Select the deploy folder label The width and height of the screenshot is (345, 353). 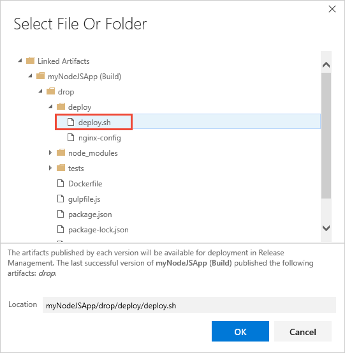tap(80, 107)
